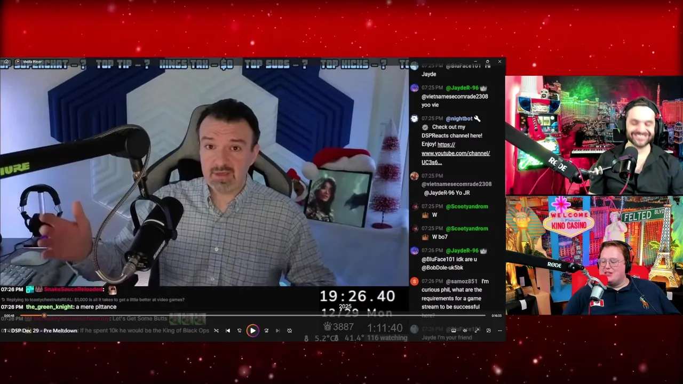Screen dimensions: 683x384
Task: Click the nightbot avatar in chat
Action: [414, 118]
